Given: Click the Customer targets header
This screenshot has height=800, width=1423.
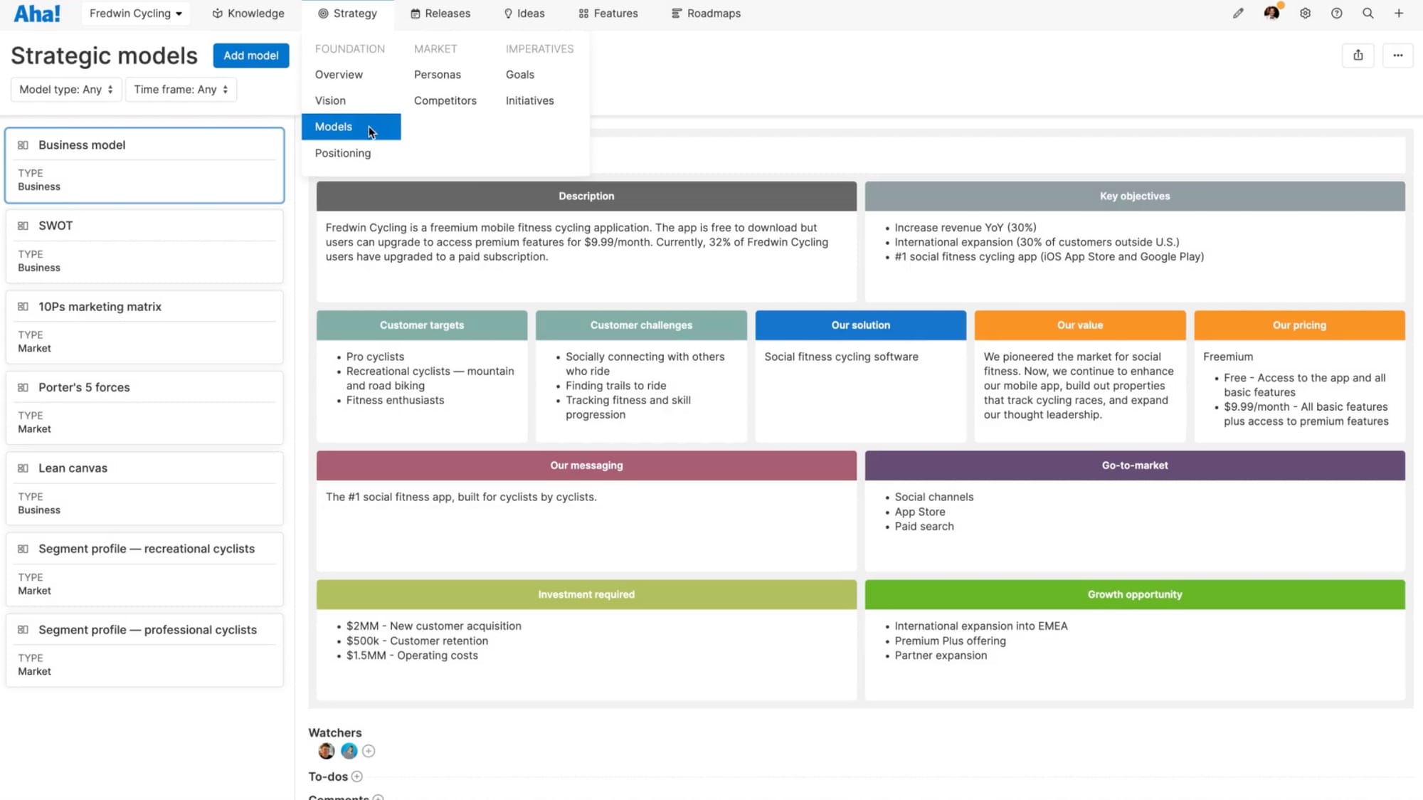Looking at the screenshot, I should pos(422,325).
